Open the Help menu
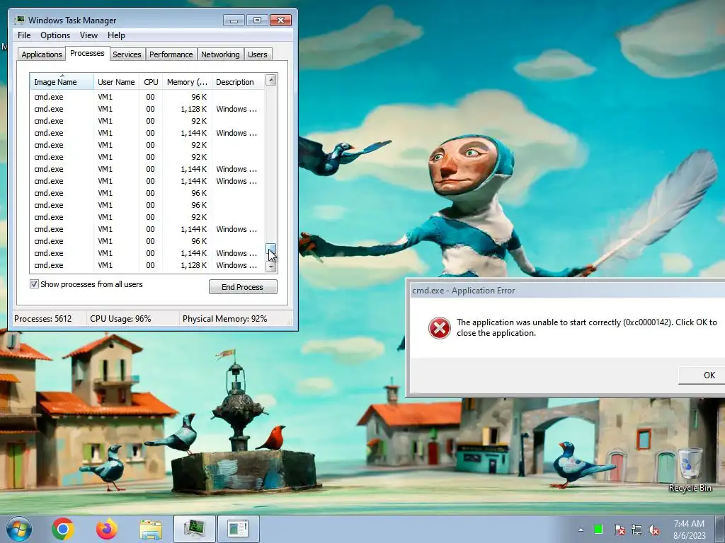This screenshot has width=725, height=543. pos(116,35)
